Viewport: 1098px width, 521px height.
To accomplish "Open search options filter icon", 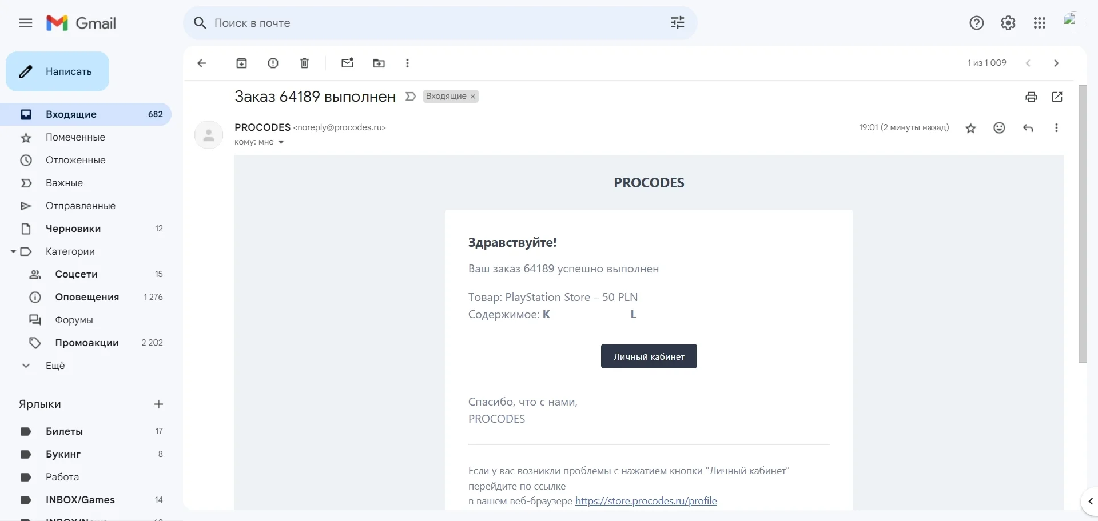I will pos(678,23).
